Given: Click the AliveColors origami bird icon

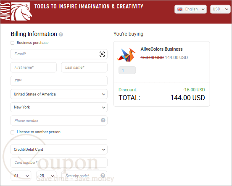Looking at the screenshot, I should [127, 54].
